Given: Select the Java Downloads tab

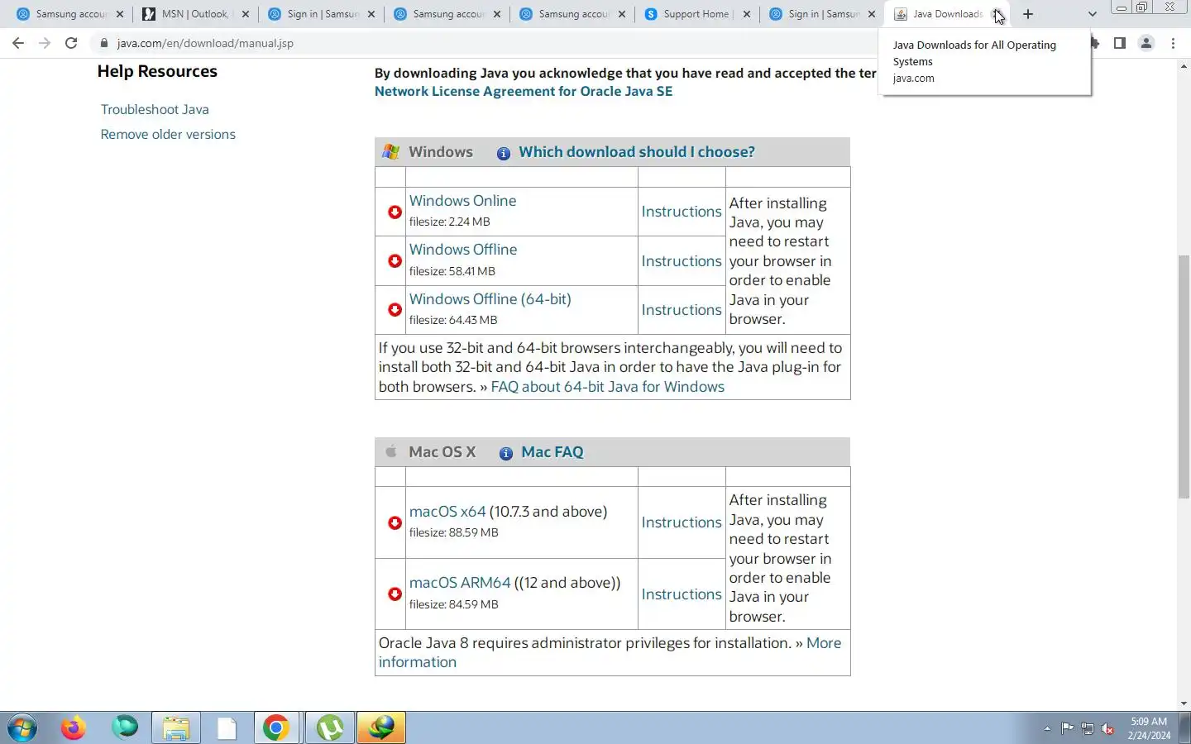Looking at the screenshot, I should 945,14.
